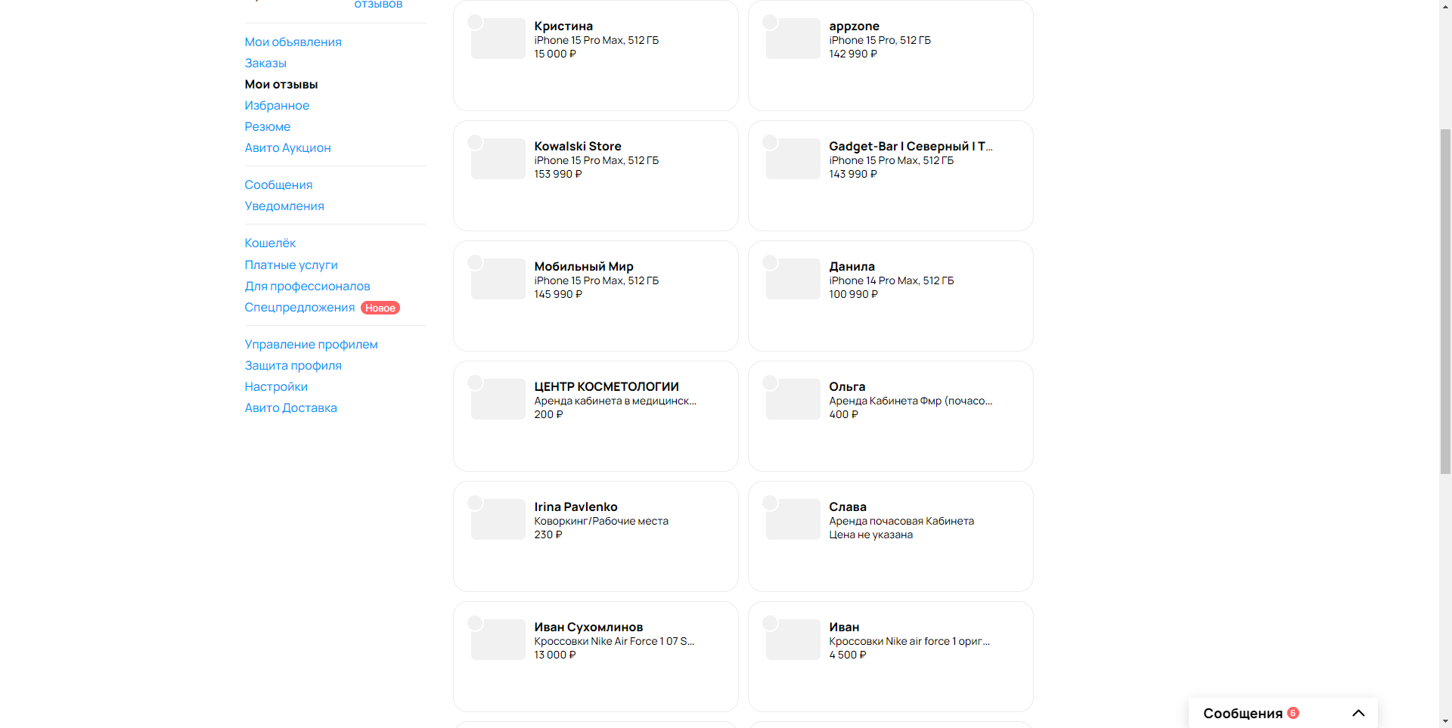Click 'Gadget-Bar I Северный' seller name
The image size is (1452, 728).
click(911, 146)
